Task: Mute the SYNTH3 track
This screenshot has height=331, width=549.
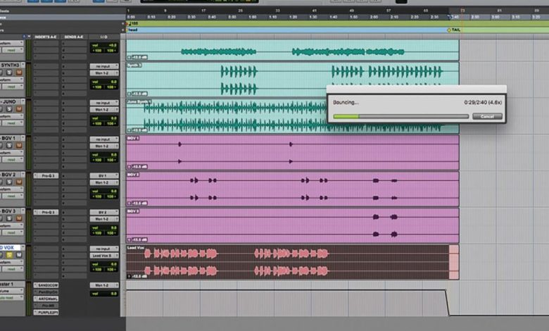Action: tap(20, 71)
